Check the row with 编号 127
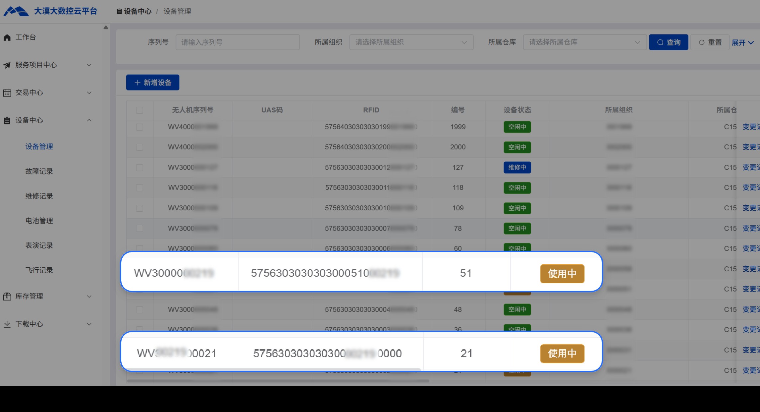760x412 pixels. 140,168
